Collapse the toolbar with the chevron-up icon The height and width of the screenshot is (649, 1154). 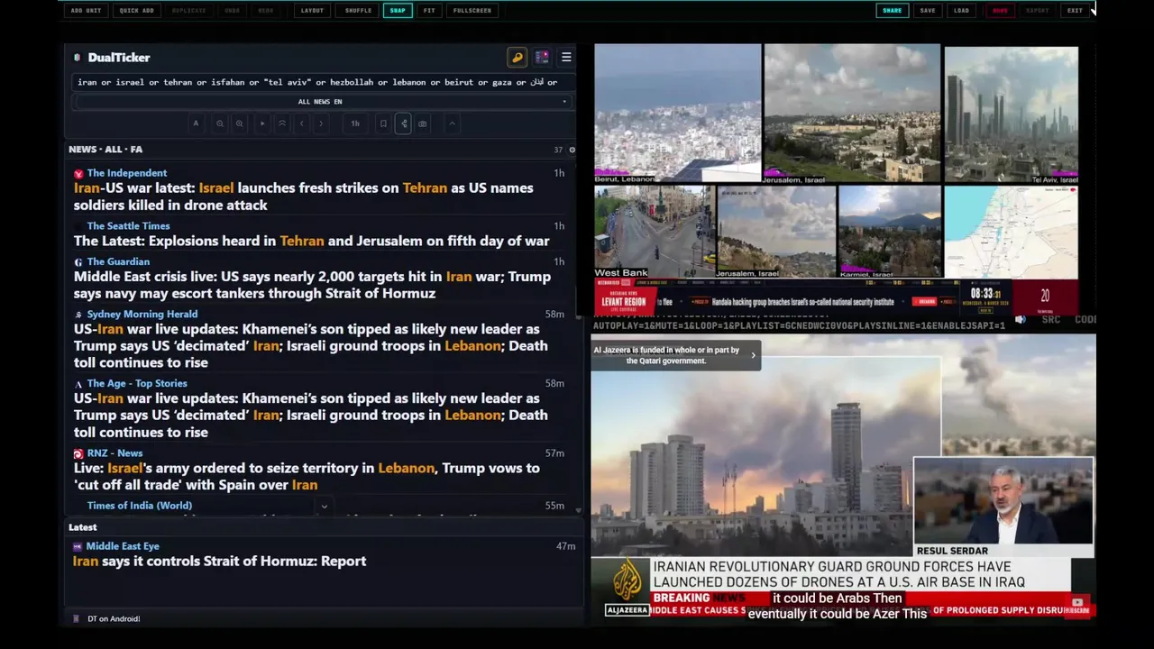tap(453, 123)
